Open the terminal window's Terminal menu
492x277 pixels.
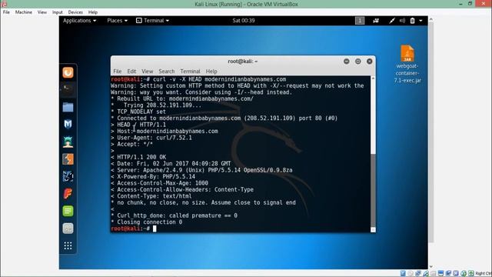[190, 72]
